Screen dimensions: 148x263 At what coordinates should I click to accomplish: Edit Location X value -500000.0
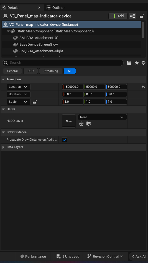point(73,87)
